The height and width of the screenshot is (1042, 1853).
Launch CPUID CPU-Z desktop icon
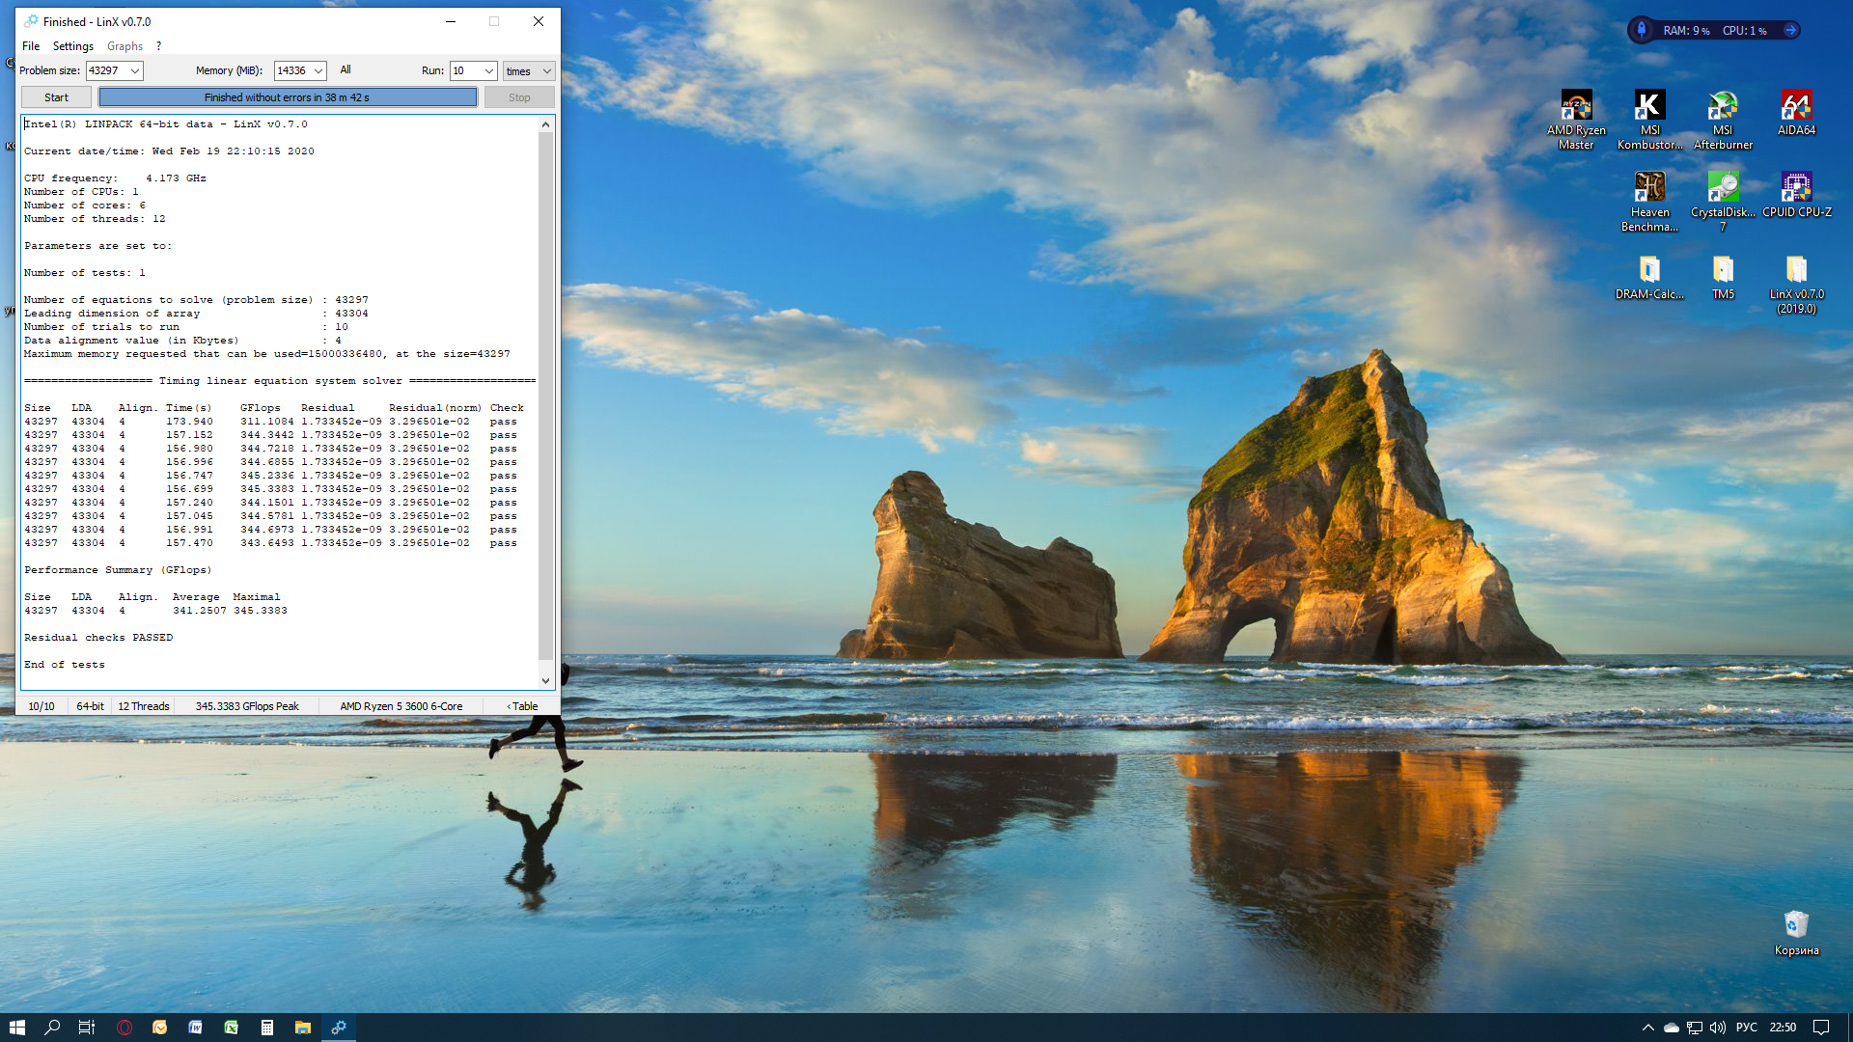coord(1796,188)
